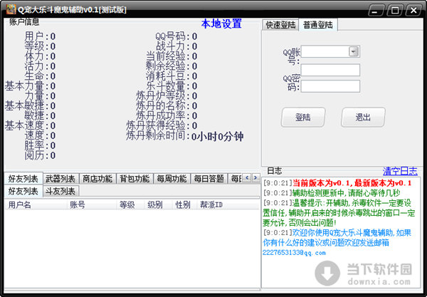427x297 pixels.
Task: Click the 2227653133@qq.com email text
Action: [294, 253]
